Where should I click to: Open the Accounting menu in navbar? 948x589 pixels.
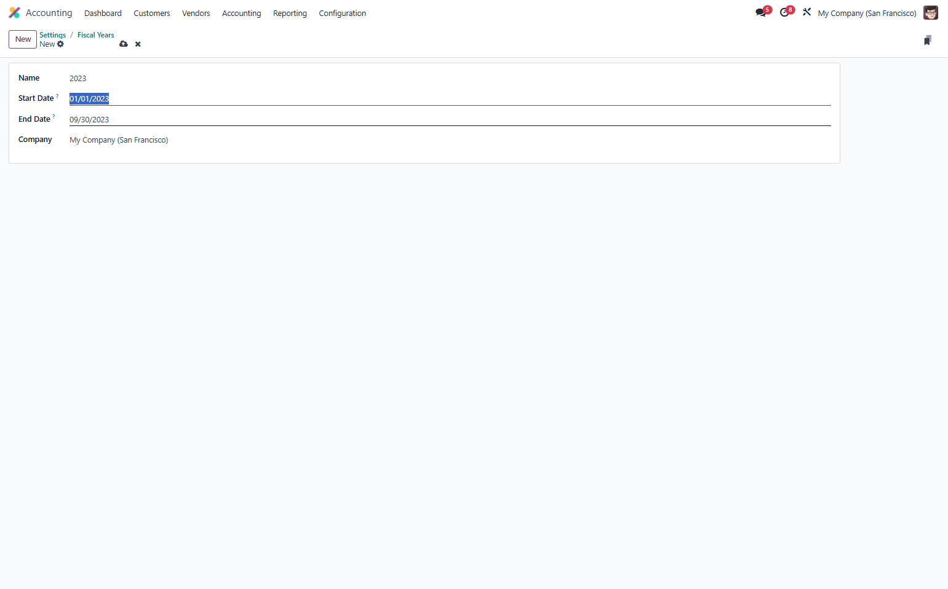[242, 13]
